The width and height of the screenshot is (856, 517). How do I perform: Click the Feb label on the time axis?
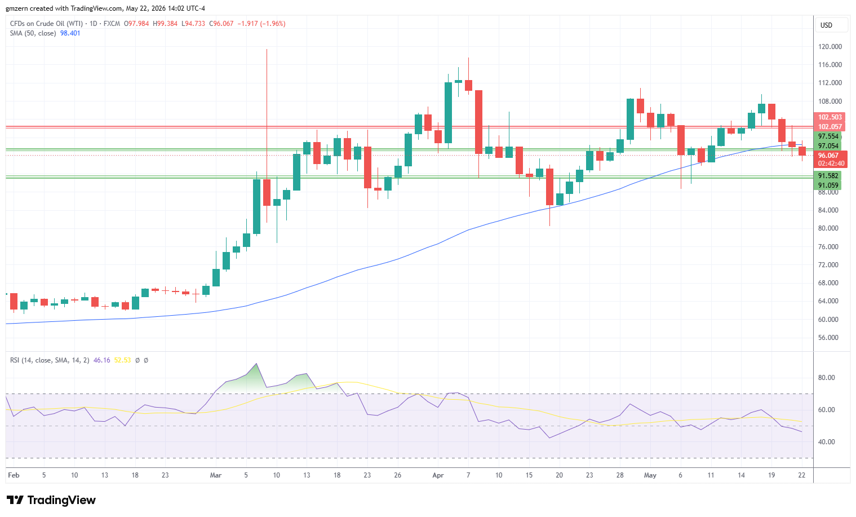click(14, 475)
